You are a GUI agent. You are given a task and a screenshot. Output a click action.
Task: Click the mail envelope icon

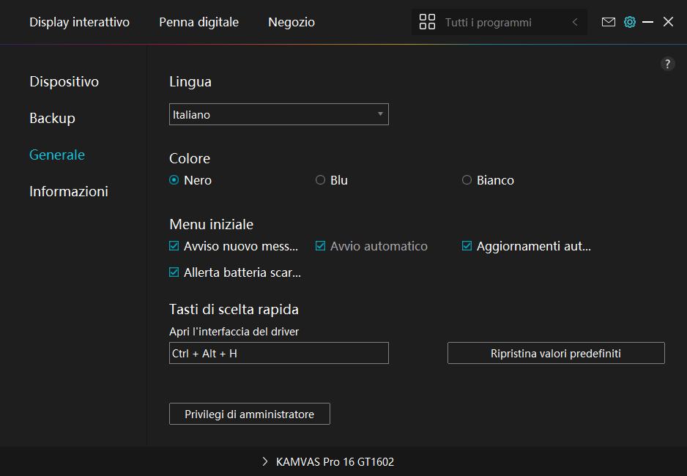608,22
